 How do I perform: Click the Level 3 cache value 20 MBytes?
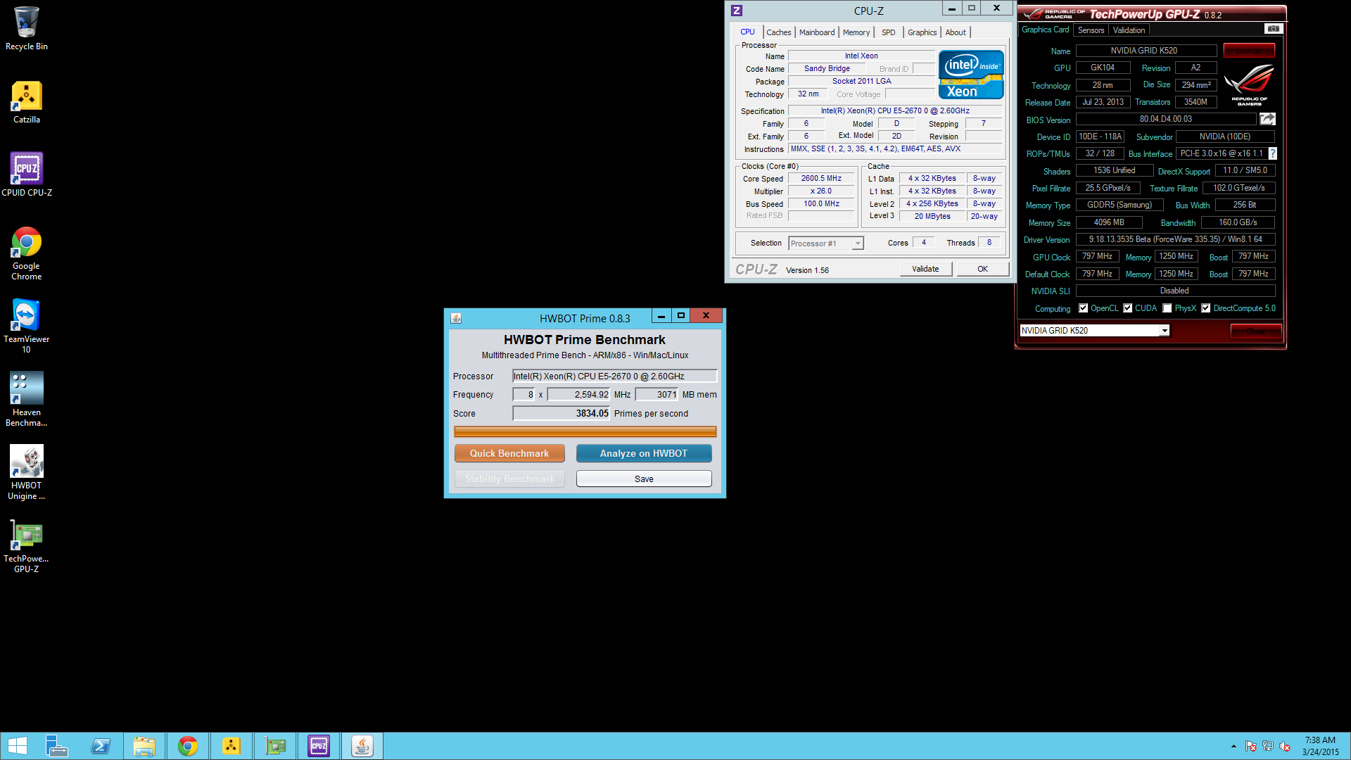point(932,216)
